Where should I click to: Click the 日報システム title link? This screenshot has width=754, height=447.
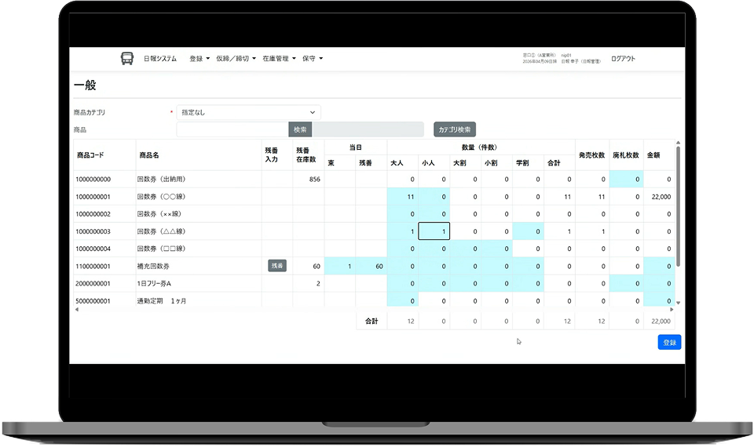point(160,59)
